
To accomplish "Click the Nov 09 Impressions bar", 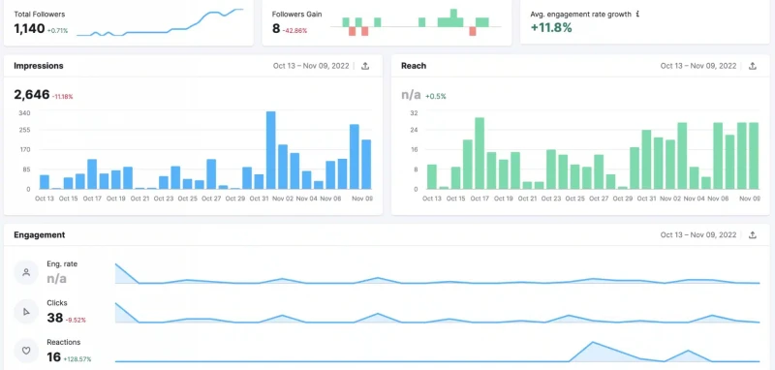I will [366, 165].
